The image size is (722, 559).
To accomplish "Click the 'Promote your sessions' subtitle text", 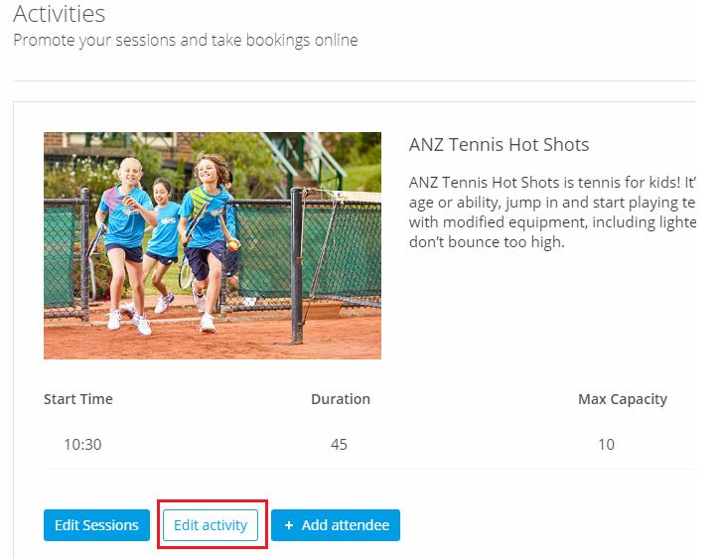I will click(186, 40).
